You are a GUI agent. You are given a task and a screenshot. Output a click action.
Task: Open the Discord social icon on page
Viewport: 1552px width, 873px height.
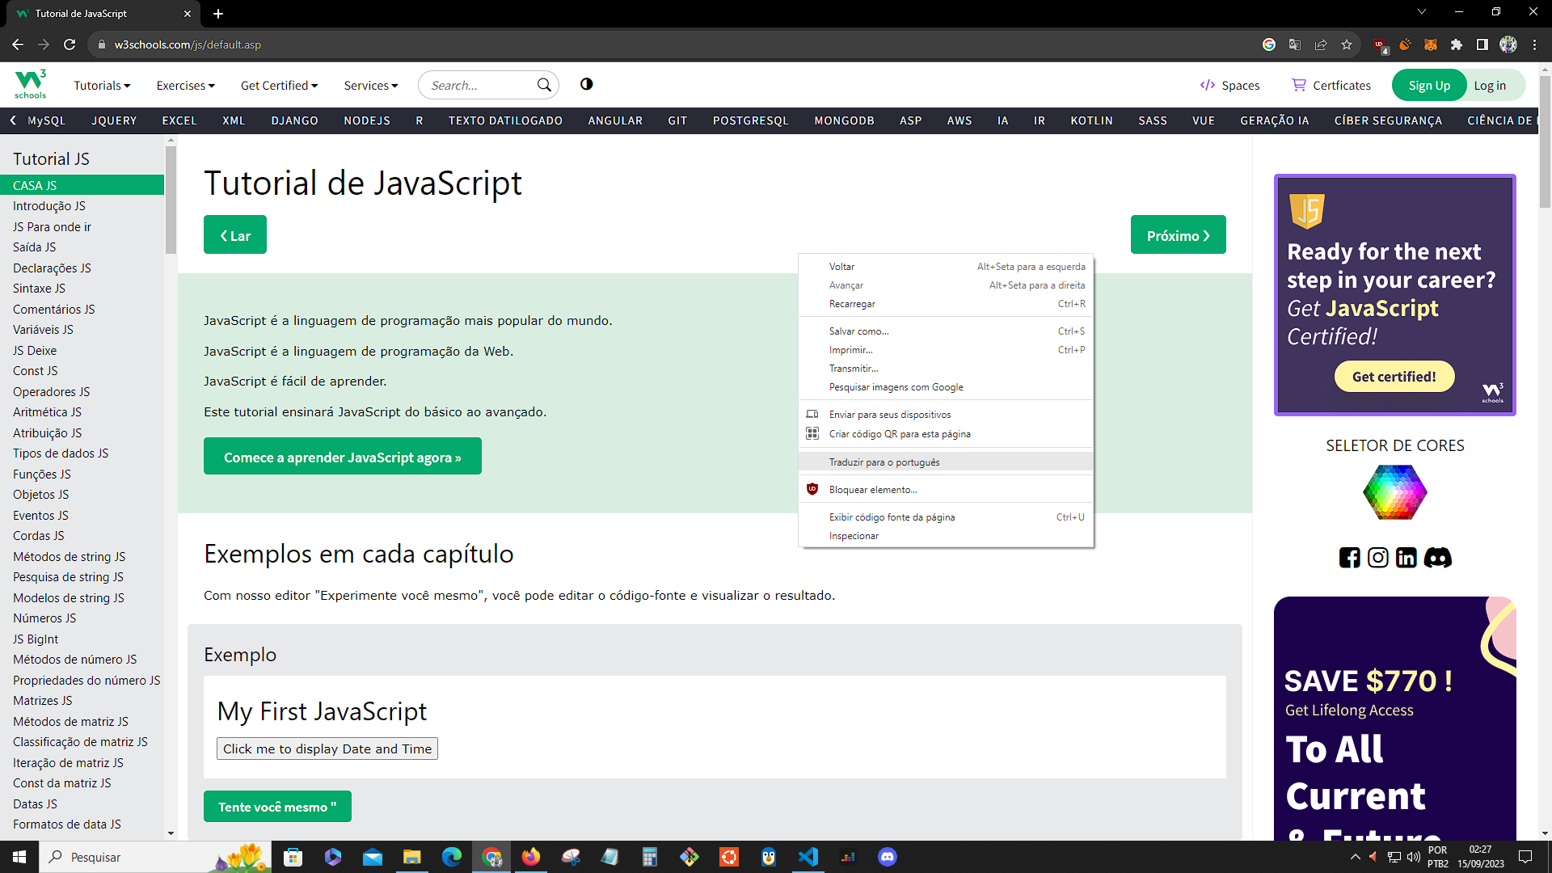click(1437, 558)
